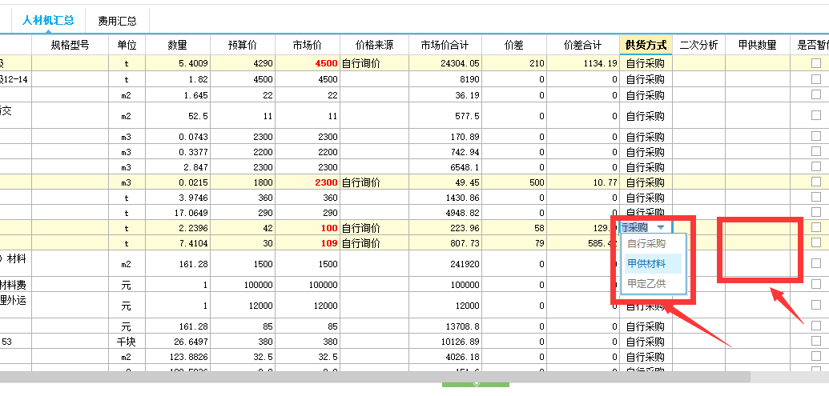Select the 10126.89 market total cell
Image resolution: width=829 pixels, height=396 pixels.
coord(445,342)
